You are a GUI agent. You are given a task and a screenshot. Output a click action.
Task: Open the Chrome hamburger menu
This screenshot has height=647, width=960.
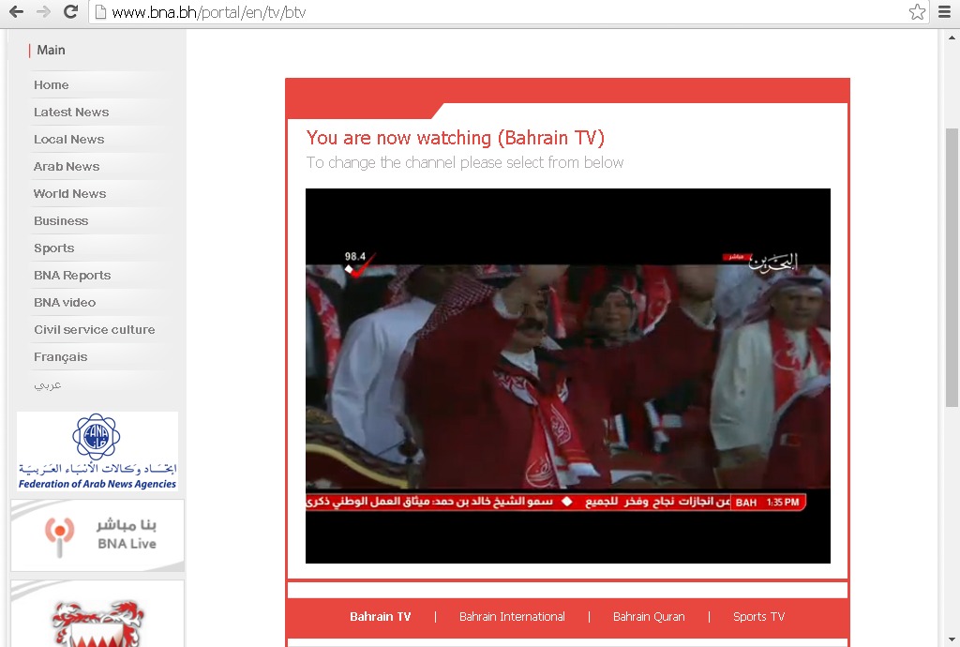point(945,11)
